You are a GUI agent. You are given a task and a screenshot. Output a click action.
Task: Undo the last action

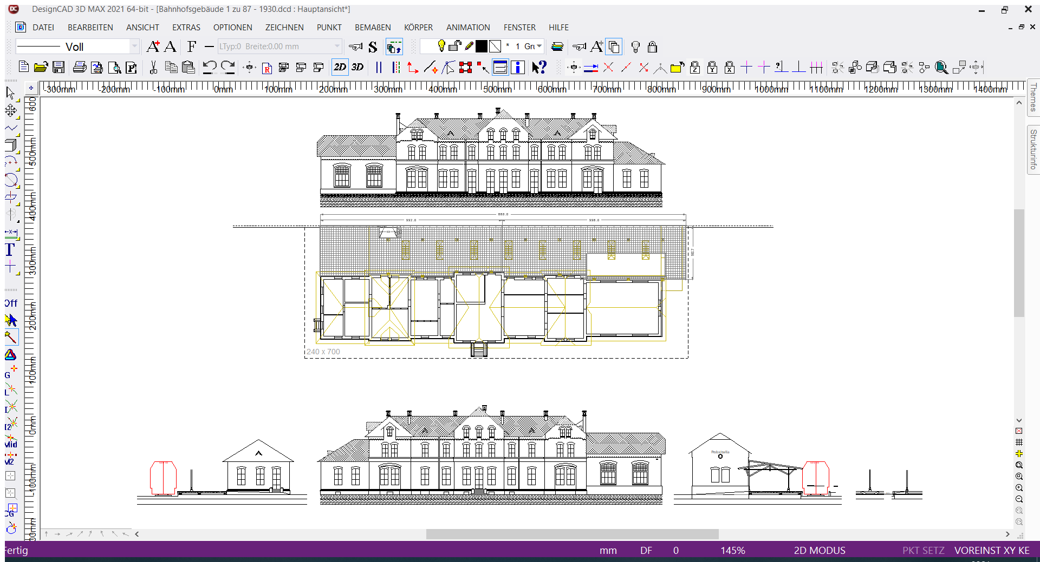(x=210, y=67)
